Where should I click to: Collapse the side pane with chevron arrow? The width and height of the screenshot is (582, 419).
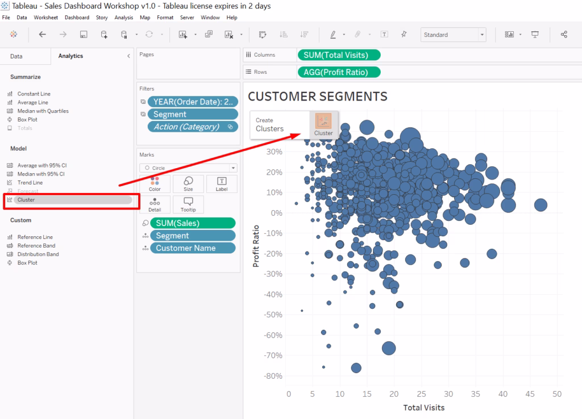[128, 56]
